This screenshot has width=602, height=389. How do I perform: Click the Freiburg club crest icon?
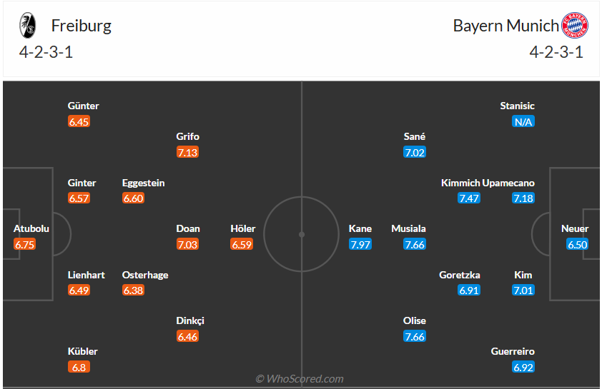coord(27,26)
